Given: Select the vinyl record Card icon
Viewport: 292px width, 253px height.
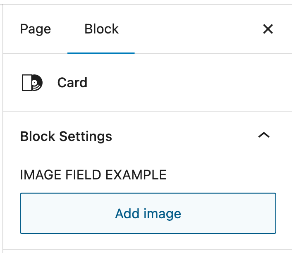Looking at the screenshot, I should click(x=32, y=83).
